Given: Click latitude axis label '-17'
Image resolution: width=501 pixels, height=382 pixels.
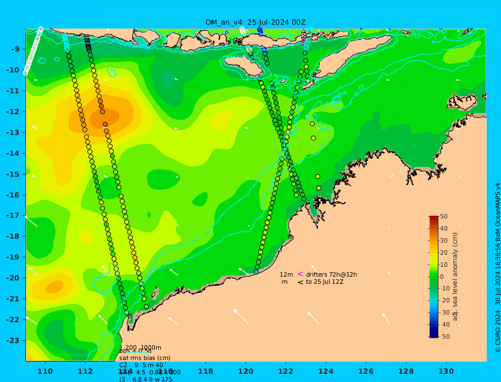Looking at the screenshot, I should pyautogui.click(x=13, y=216).
